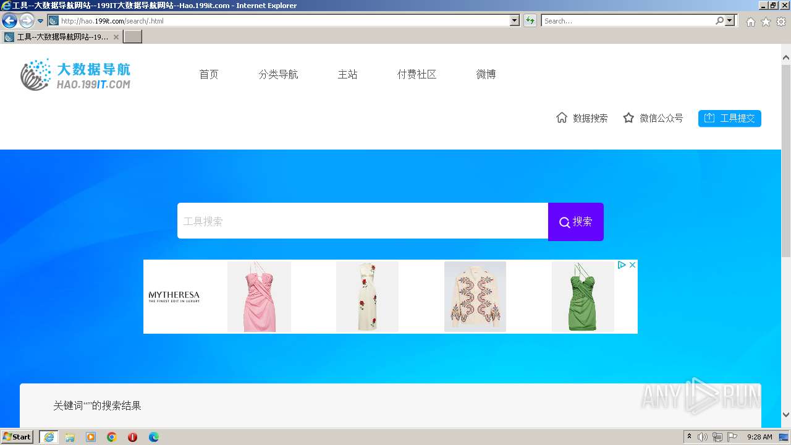Click the magnifier icon in IE search box
The width and height of the screenshot is (791, 445).
[x=719, y=21]
